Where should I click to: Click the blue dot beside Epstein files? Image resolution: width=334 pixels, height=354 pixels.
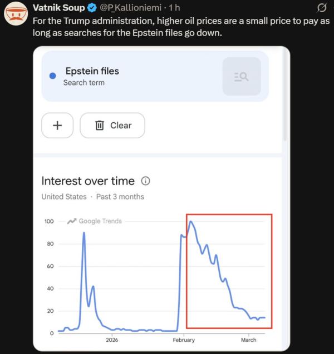(x=53, y=76)
